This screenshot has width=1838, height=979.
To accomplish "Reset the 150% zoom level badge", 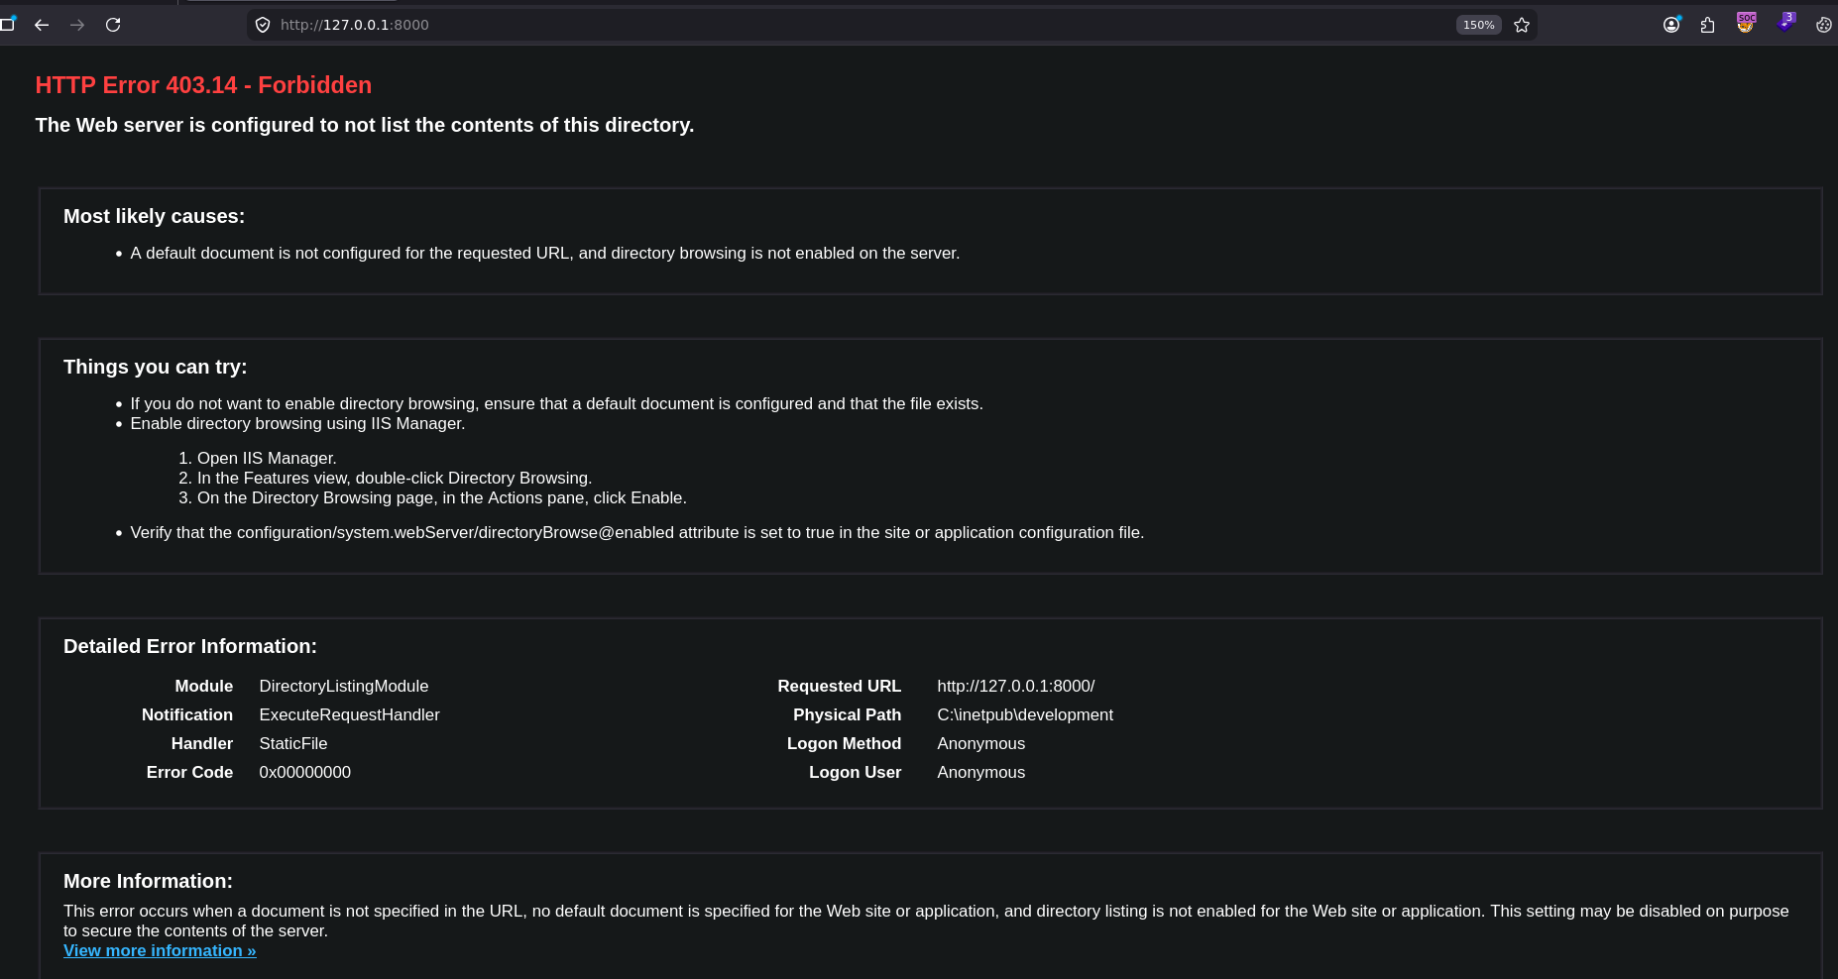I will tap(1478, 25).
